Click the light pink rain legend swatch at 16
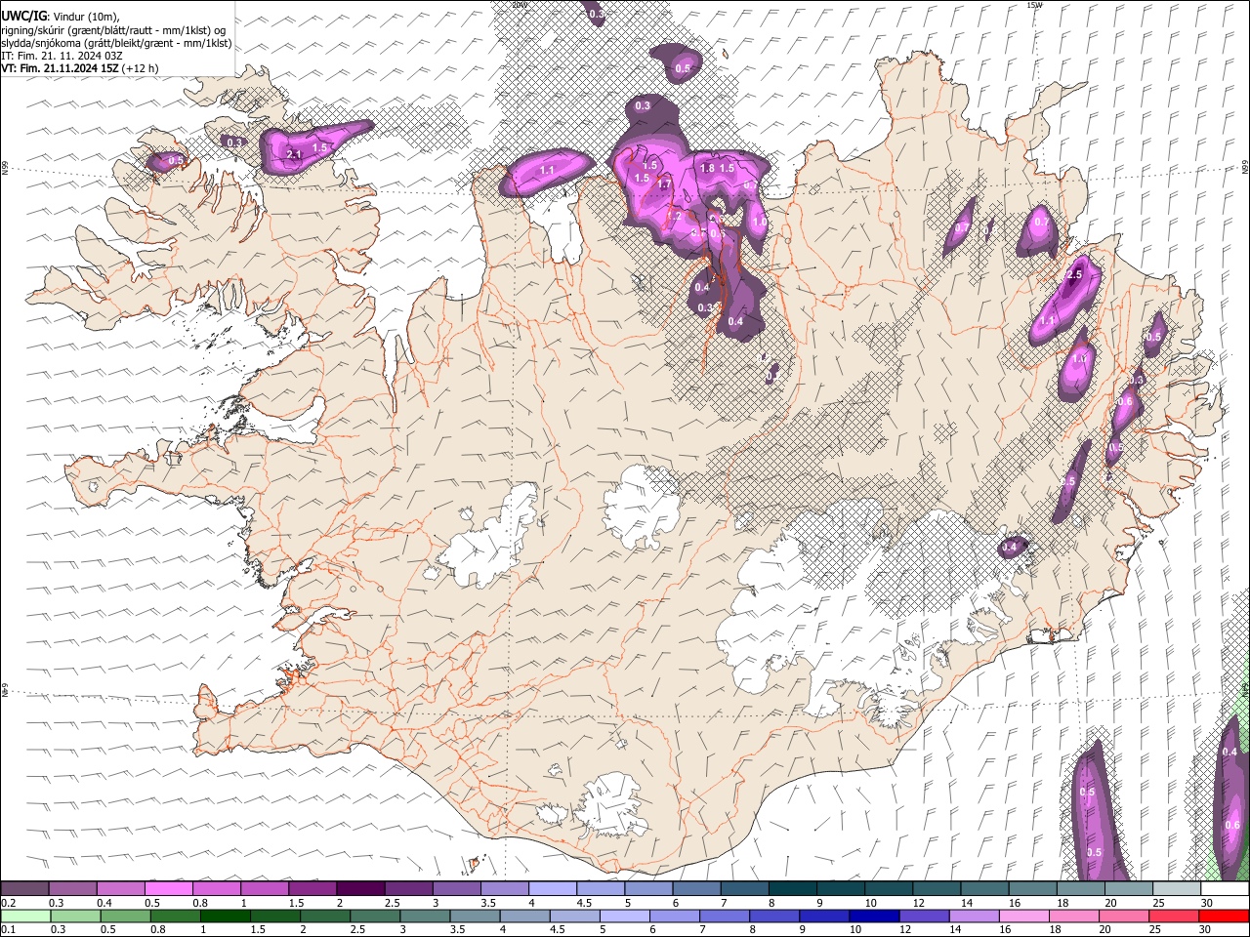The image size is (1250, 937). tap(1024, 916)
